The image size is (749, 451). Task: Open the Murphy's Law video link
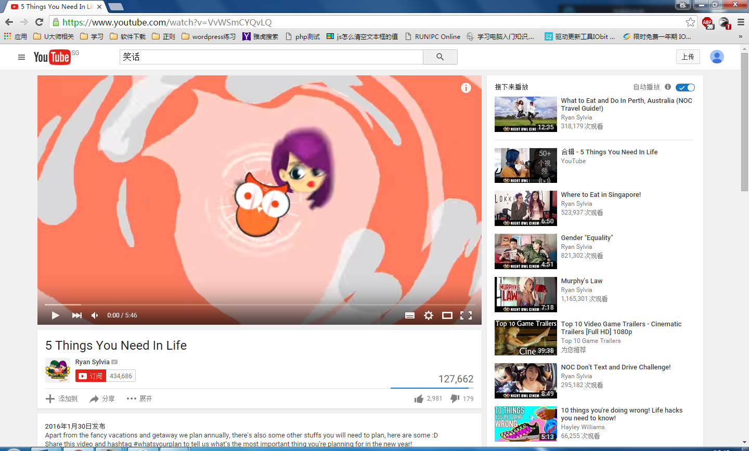click(582, 281)
